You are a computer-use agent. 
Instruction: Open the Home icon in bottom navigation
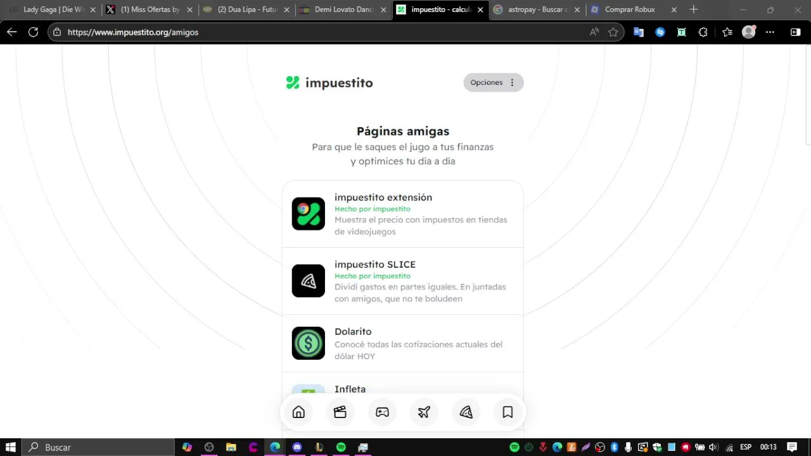298,412
